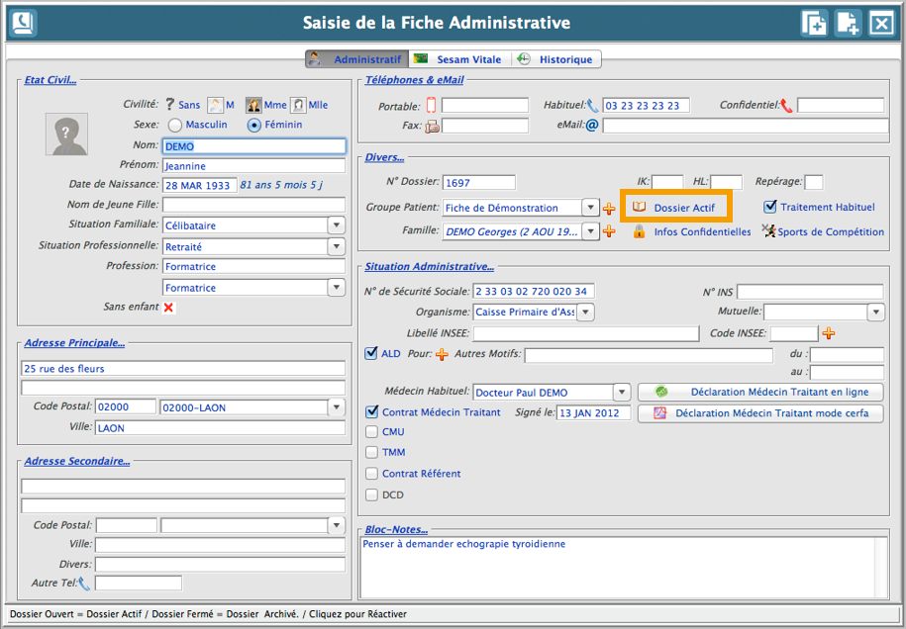906x629 pixels.
Task: Click the Date de Naissance field
Action: pyautogui.click(x=200, y=186)
